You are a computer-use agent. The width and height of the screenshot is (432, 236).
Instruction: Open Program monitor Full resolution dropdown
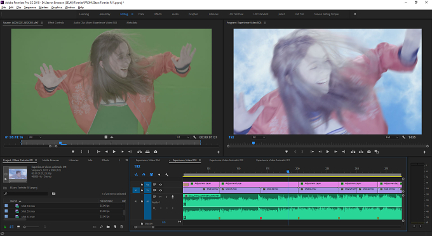click(x=393, y=137)
